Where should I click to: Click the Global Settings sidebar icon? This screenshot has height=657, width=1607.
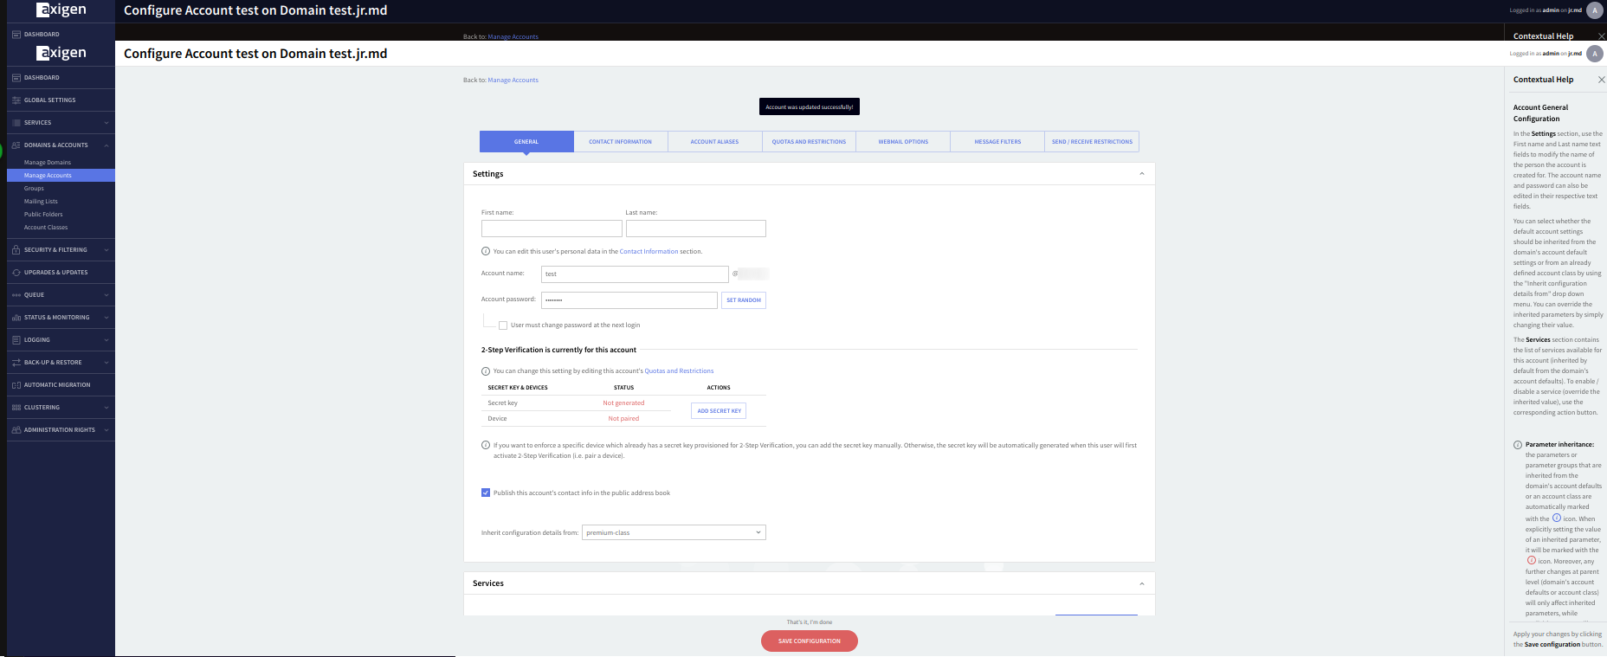tap(16, 100)
